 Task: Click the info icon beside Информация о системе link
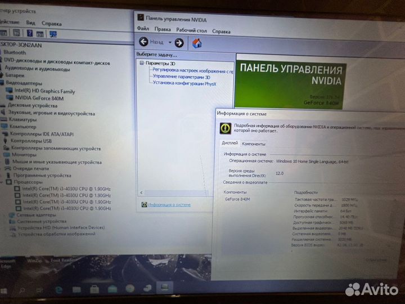(x=144, y=204)
